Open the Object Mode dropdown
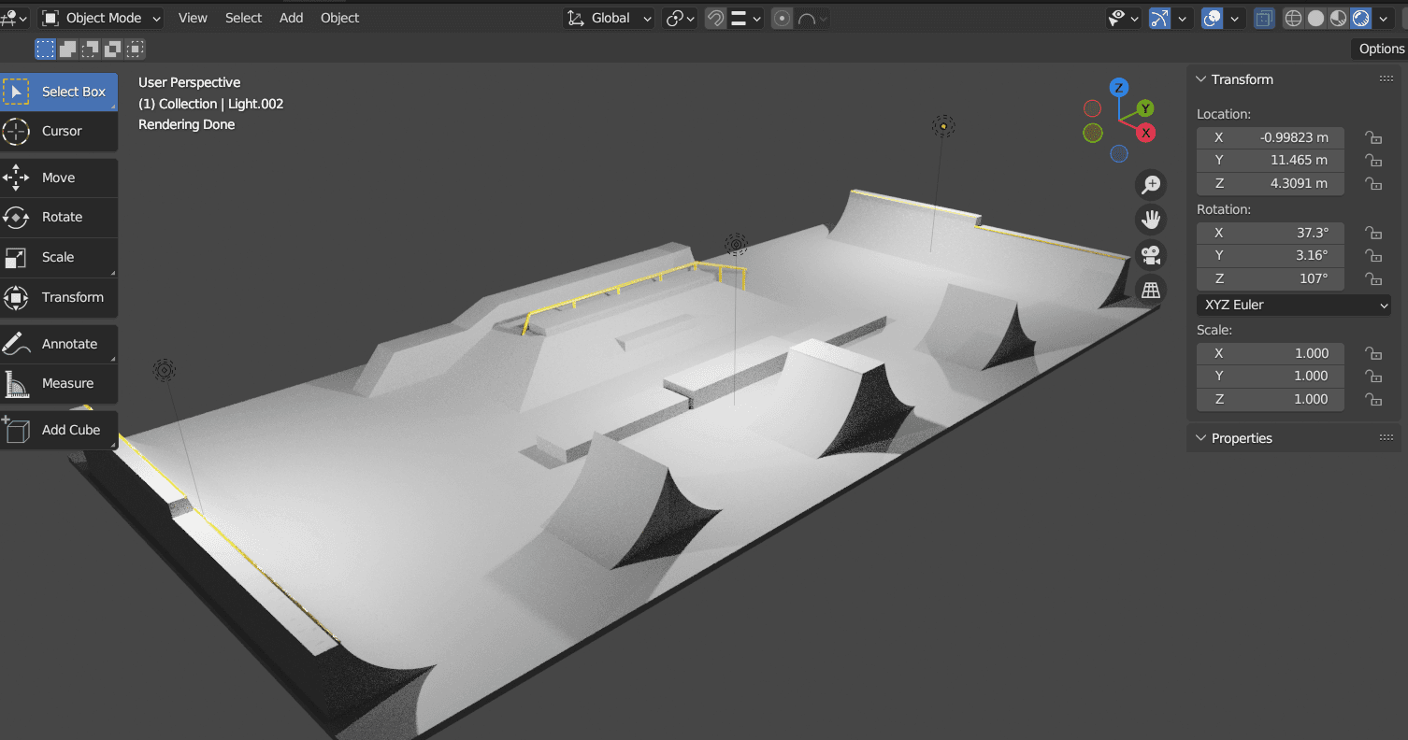Screen dimensions: 1408x740 tap(100, 18)
